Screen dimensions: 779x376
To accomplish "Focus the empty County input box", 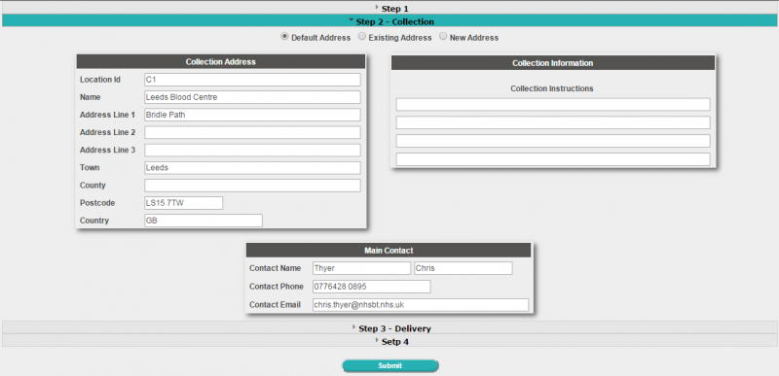I will coord(252,186).
